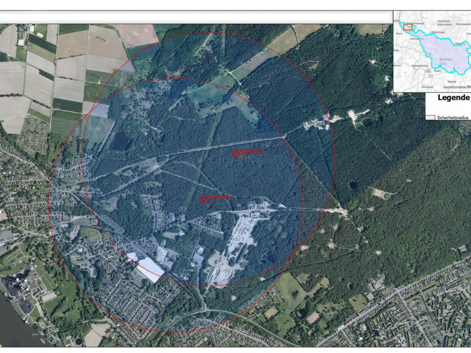
Task: Click Lemwerder label in overview map
Action: coord(417,39)
